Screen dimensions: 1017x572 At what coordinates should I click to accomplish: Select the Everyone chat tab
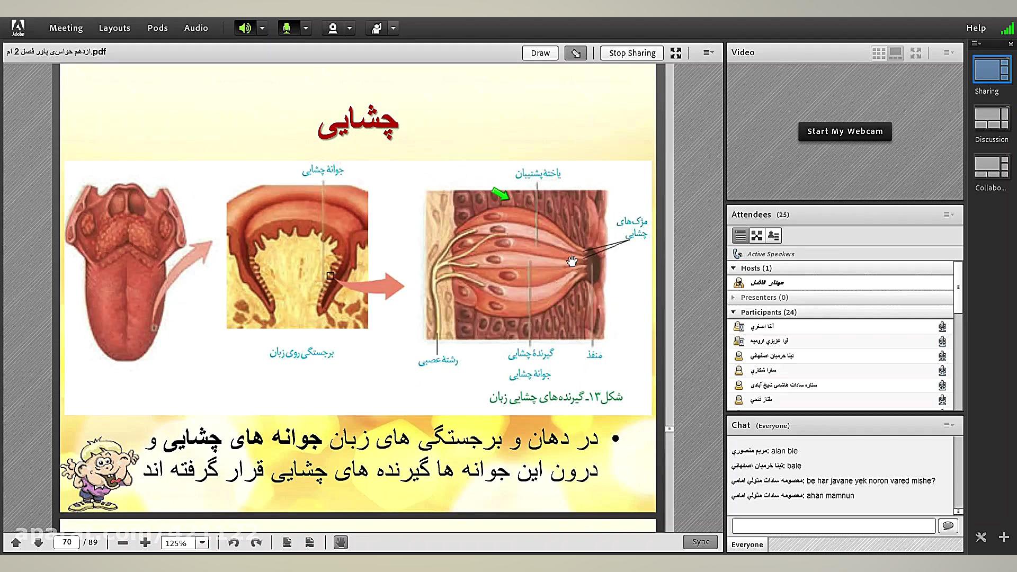(747, 544)
